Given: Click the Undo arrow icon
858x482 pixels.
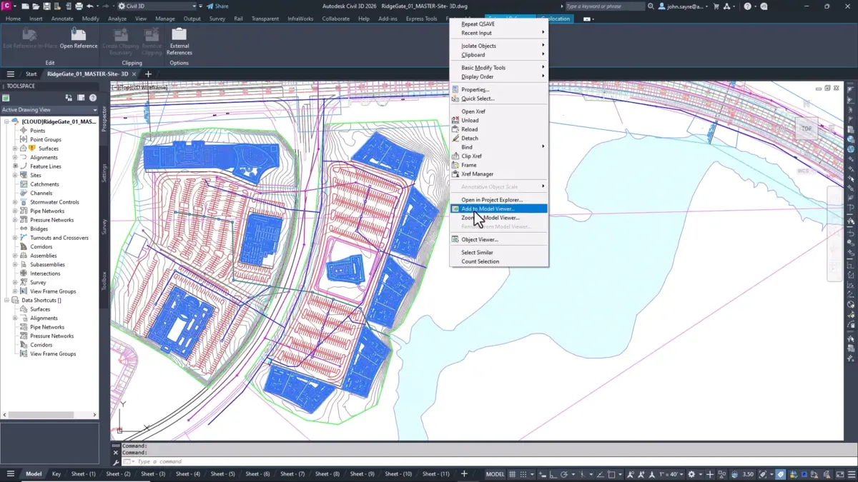Looking at the screenshot, I should [90, 6].
